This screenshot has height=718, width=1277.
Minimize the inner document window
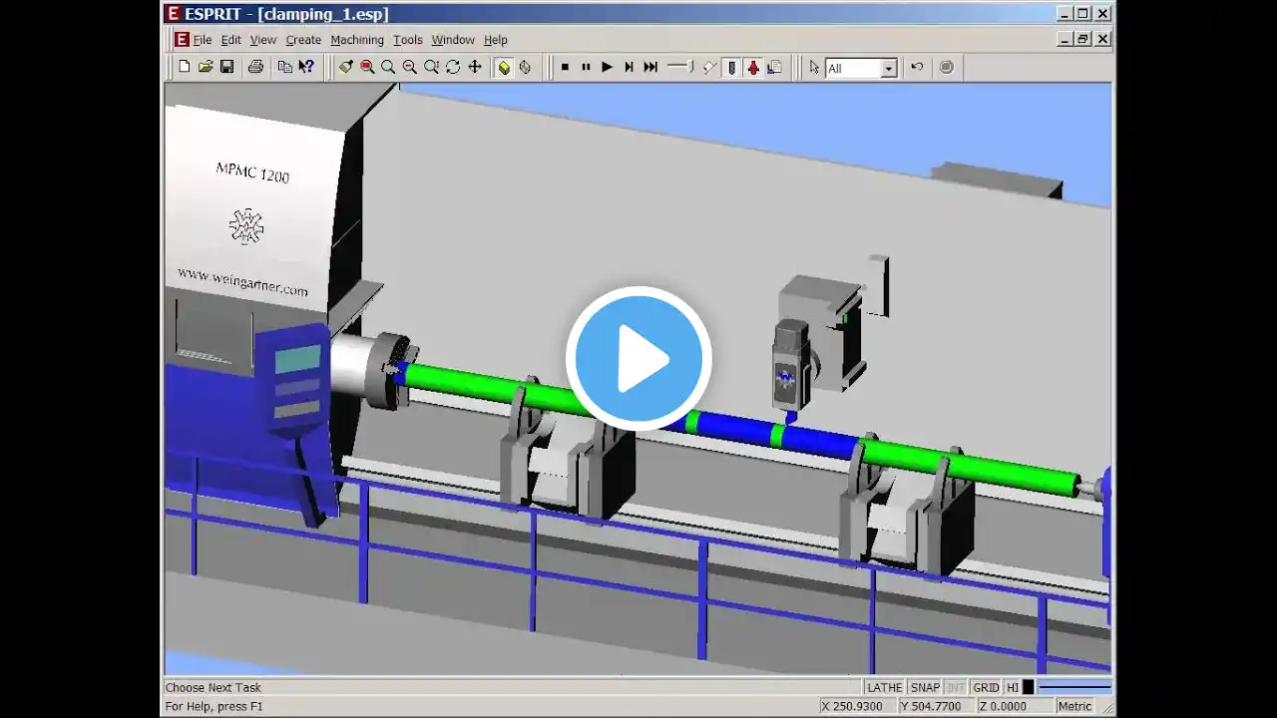point(1065,39)
